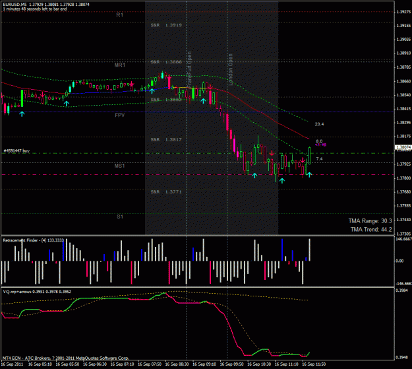Click the red down arrow above the highest candle
This screenshot has height=369, width=412.
click(169, 77)
